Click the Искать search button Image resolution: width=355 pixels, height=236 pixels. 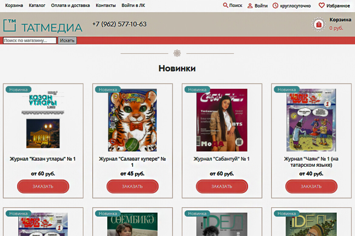[x=67, y=41]
